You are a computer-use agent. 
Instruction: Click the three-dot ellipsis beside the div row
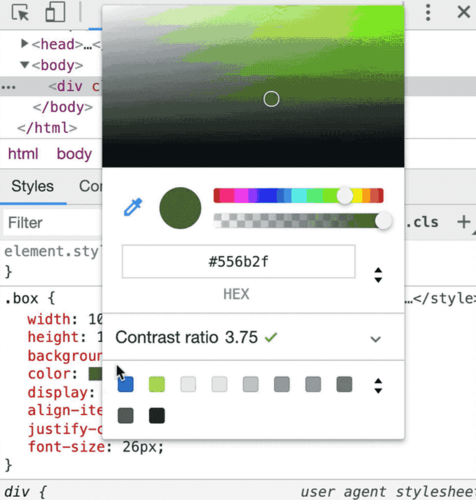pyautogui.click(x=9, y=87)
